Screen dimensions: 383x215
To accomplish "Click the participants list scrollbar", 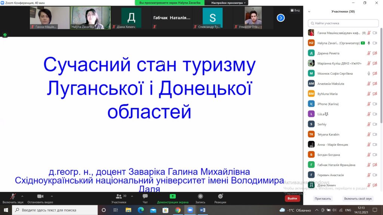I will (381, 75).
